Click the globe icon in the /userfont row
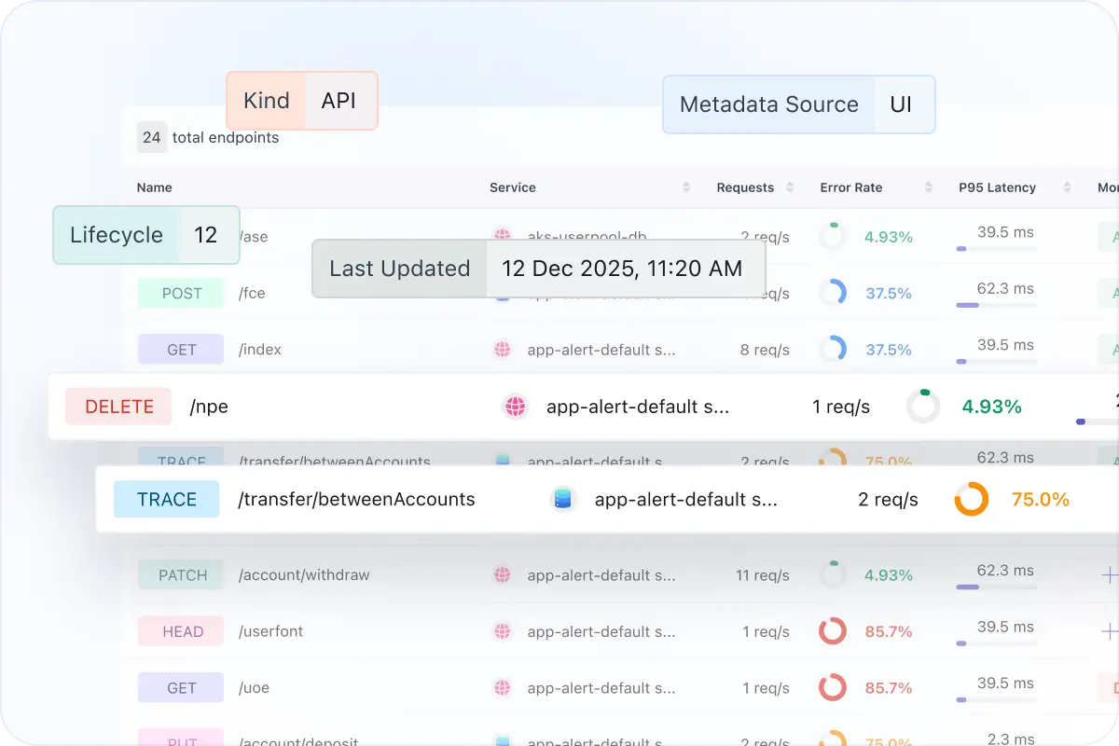 click(503, 631)
